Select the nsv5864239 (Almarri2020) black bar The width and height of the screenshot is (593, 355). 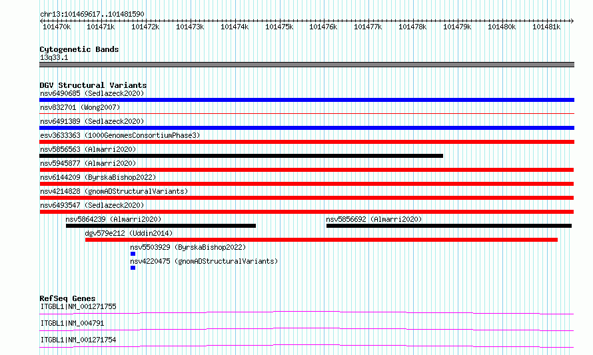coord(161,226)
